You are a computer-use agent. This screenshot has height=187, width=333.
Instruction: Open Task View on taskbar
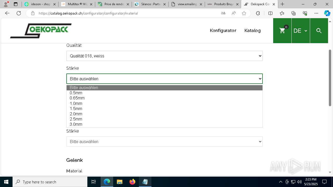pos(94,182)
